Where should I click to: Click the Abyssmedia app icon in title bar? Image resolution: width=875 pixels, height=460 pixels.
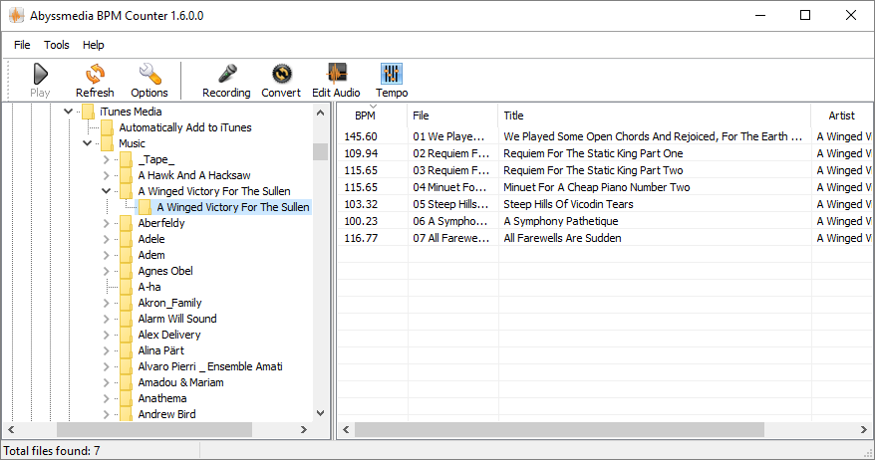pyautogui.click(x=17, y=15)
